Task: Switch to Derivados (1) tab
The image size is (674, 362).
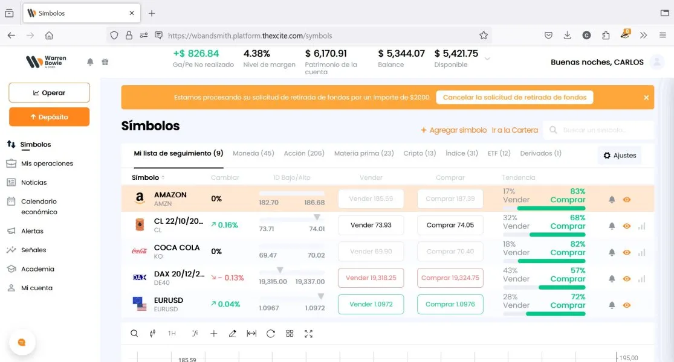Action: click(x=541, y=153)
